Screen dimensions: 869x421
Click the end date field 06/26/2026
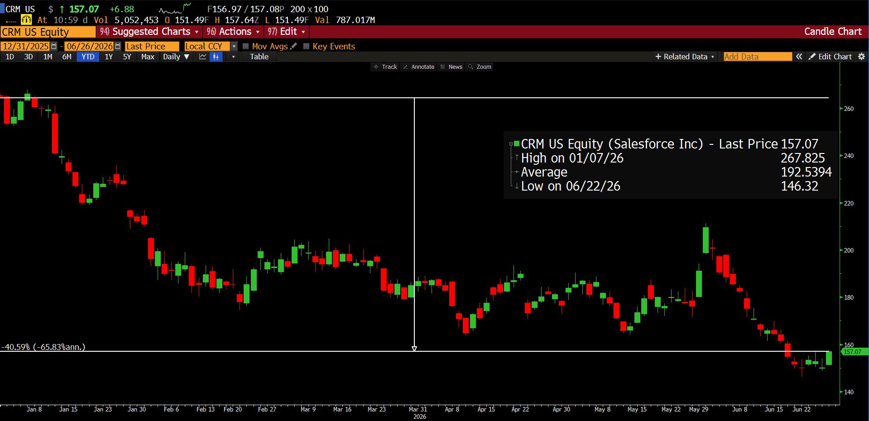click(x=89, y=46)
